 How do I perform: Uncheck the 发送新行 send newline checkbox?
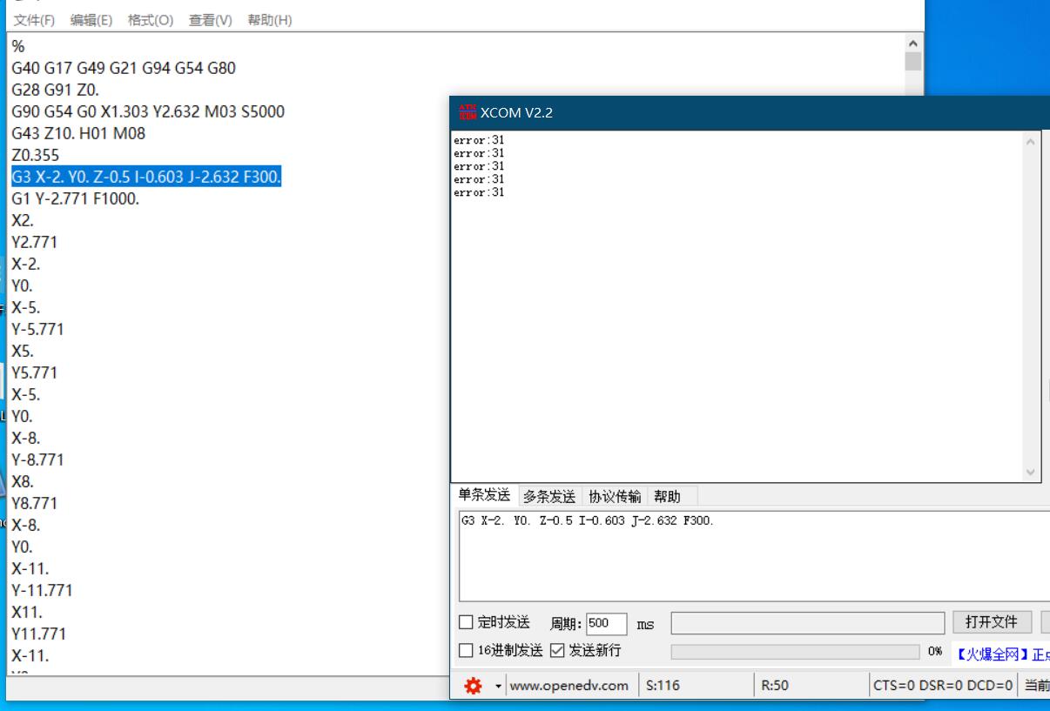tap(558, 651)
